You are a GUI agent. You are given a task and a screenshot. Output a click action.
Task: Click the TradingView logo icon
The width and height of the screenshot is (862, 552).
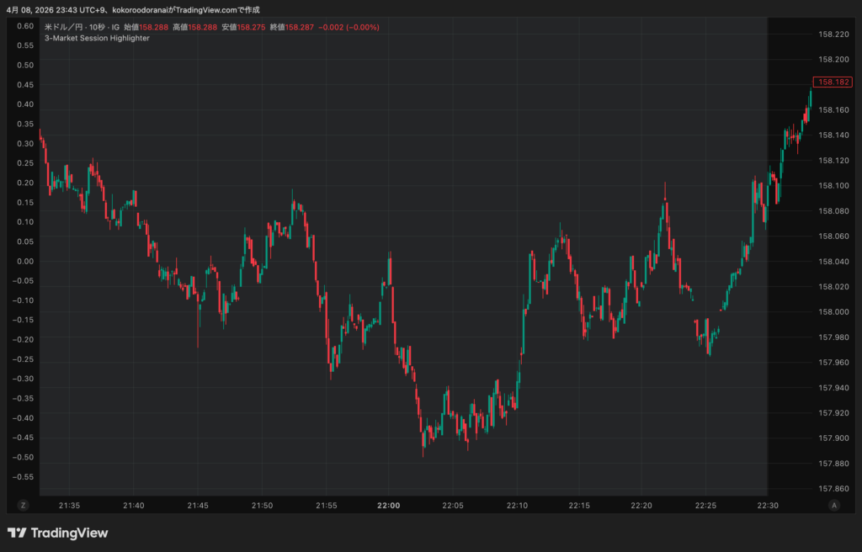pos(16,533)
